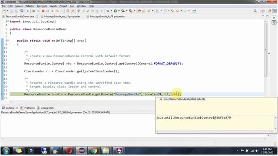Click the Disconnect debug icon
278x156 pixels.
48,11
